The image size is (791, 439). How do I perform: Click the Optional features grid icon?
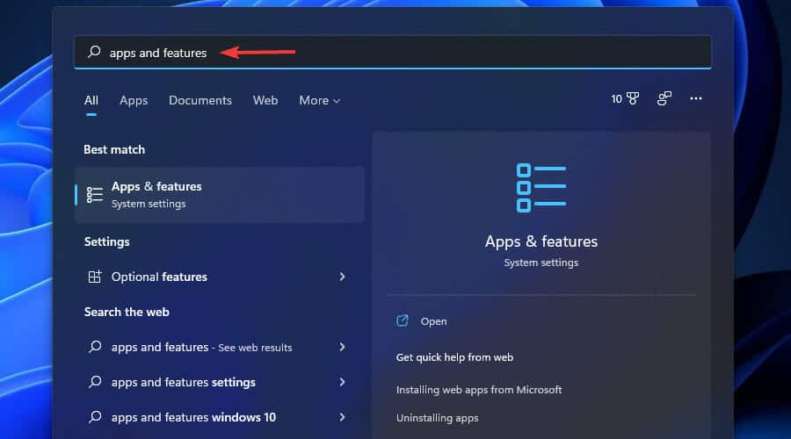95,277
